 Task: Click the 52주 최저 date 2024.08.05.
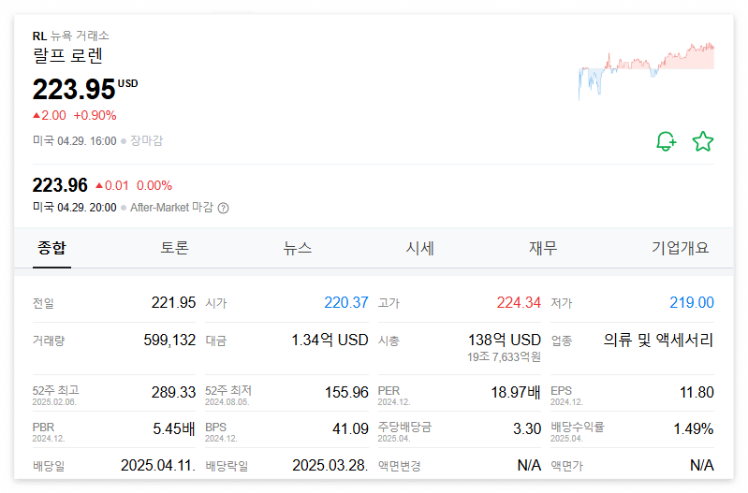tap(227, 402)
